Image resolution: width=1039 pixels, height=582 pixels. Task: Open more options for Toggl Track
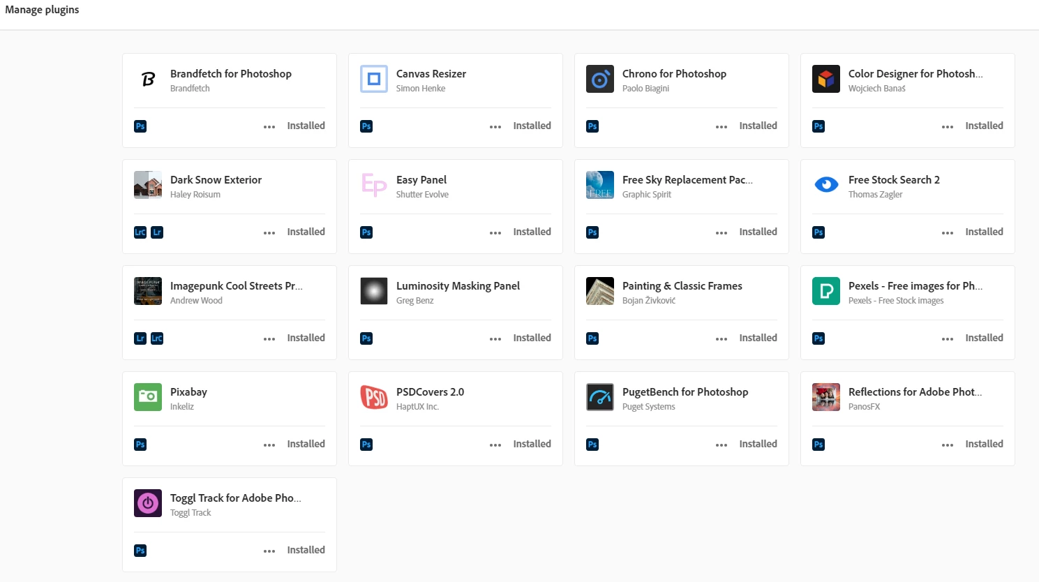(269, 551)
